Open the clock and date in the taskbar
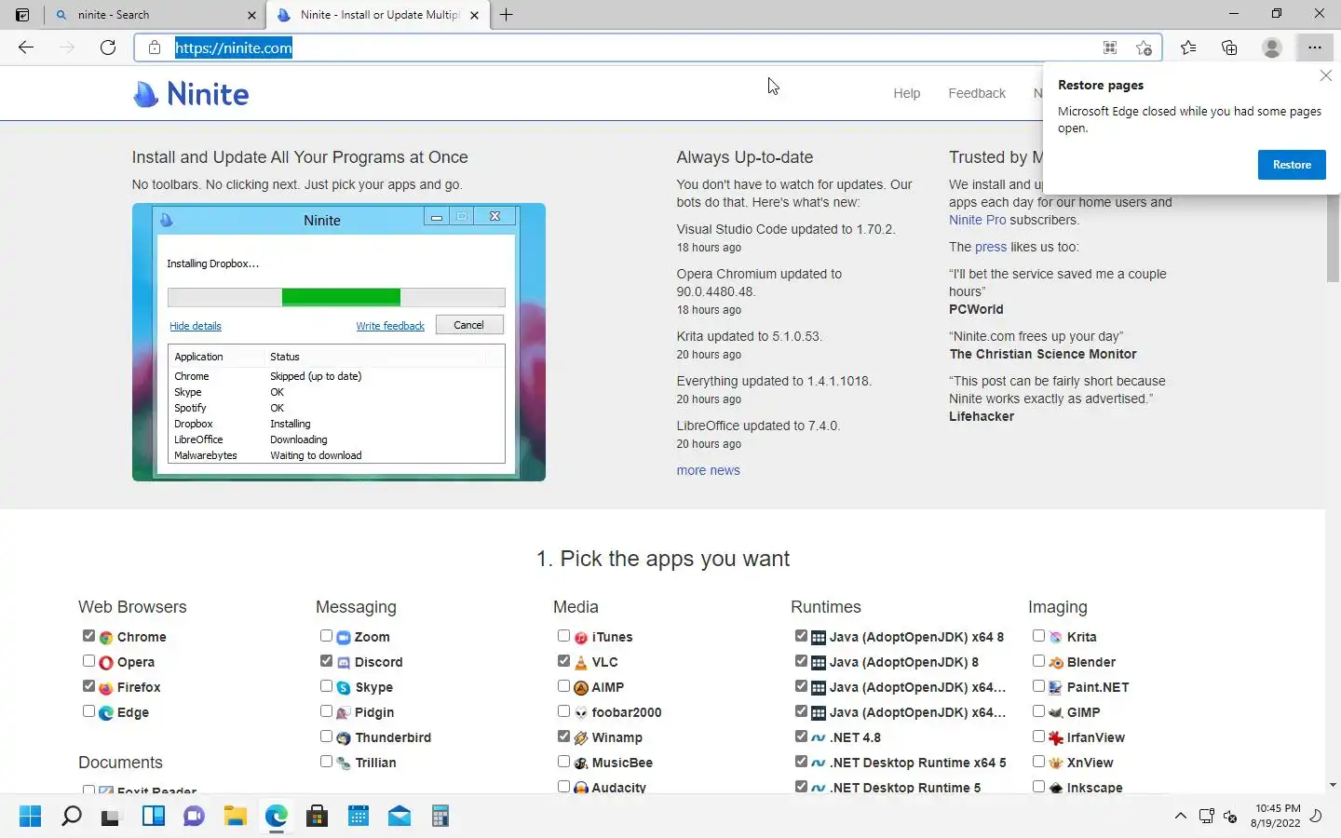This screenshot has height=838, width=1341. pos(1276,816)
